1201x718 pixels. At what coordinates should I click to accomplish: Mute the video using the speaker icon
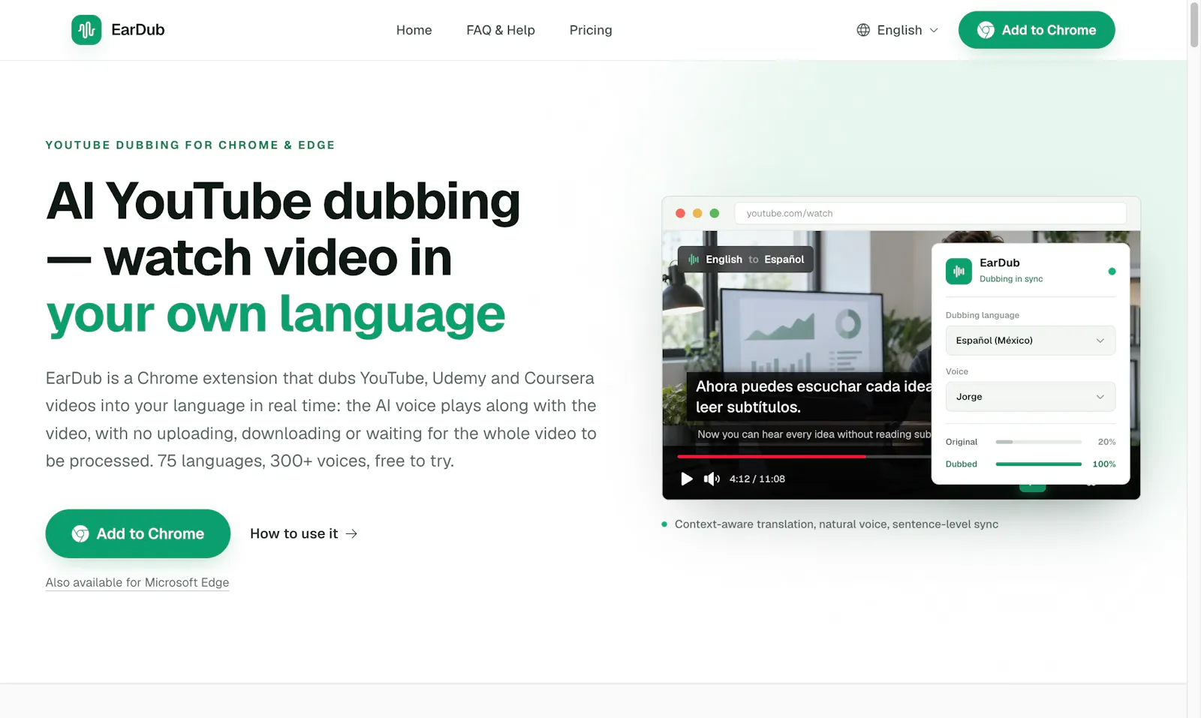click(712, 479)
